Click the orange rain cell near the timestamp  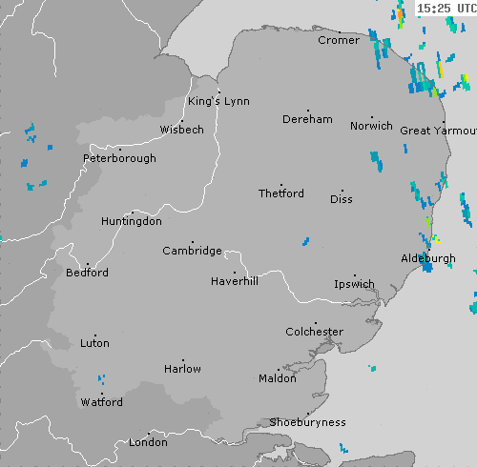click(x=400, y=14)
